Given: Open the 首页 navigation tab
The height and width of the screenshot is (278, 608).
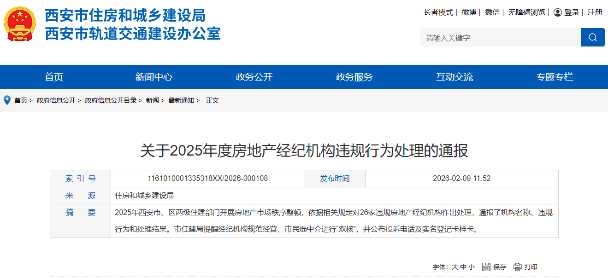Looking at the screenshot, I should (x=54, y=77).
